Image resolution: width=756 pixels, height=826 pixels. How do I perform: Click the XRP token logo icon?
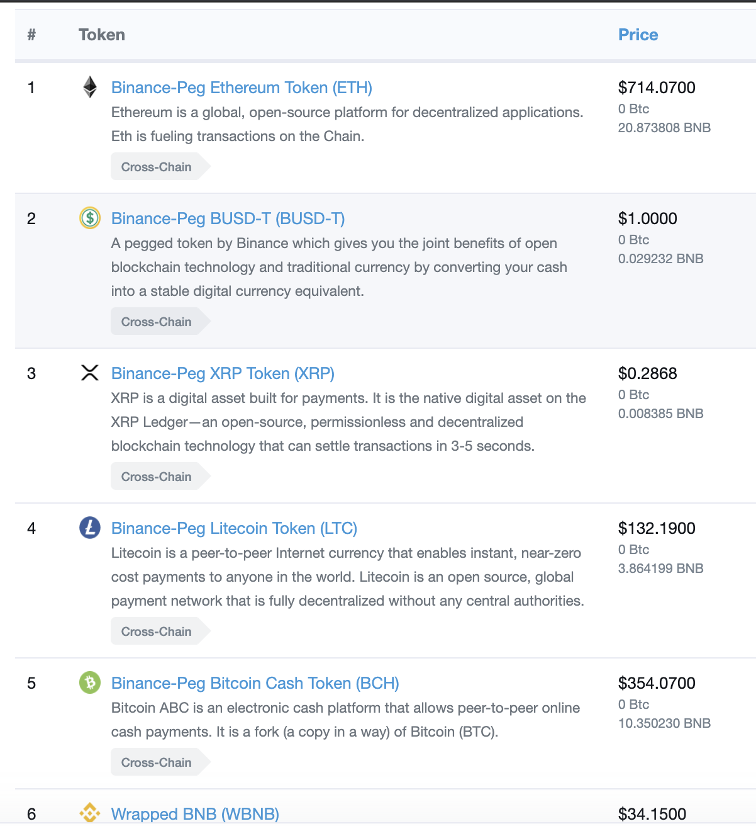tap(90, 373)
